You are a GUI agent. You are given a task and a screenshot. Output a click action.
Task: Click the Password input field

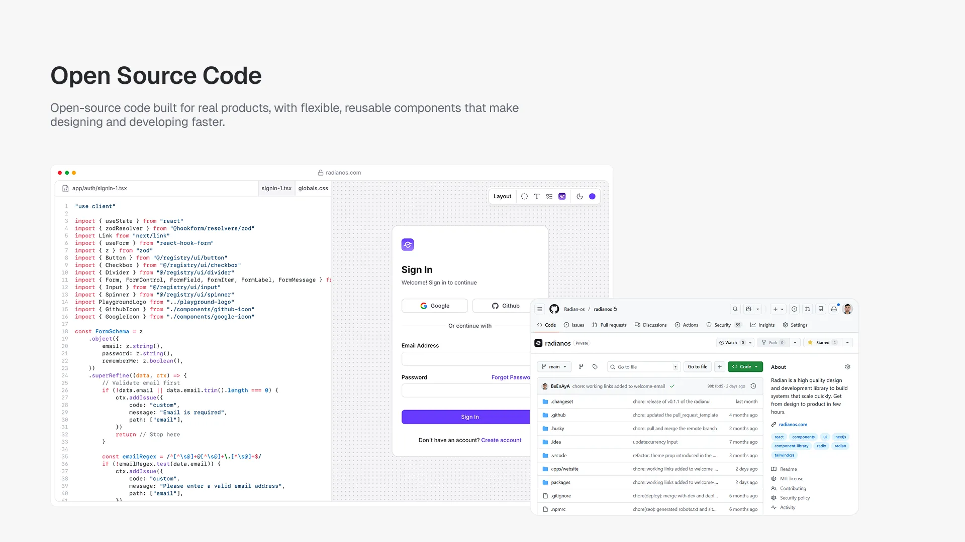pyautogui.click(x=466, y=390)
